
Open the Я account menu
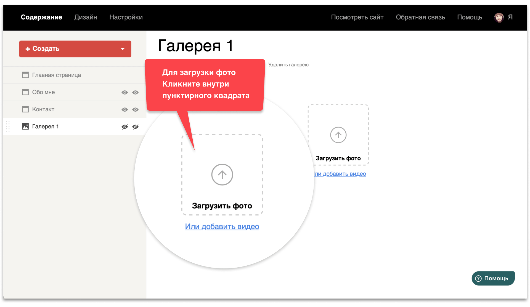click(x=510, y=17)
